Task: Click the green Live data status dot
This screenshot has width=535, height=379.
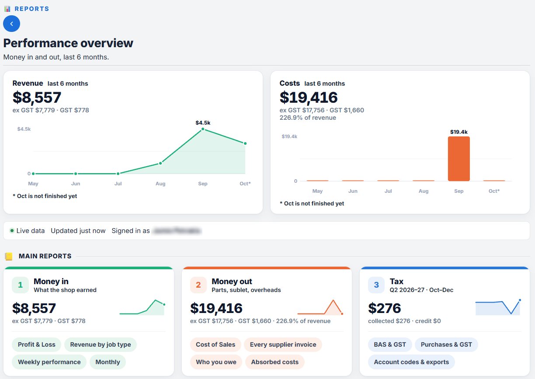Action: (x=12, y=230)
